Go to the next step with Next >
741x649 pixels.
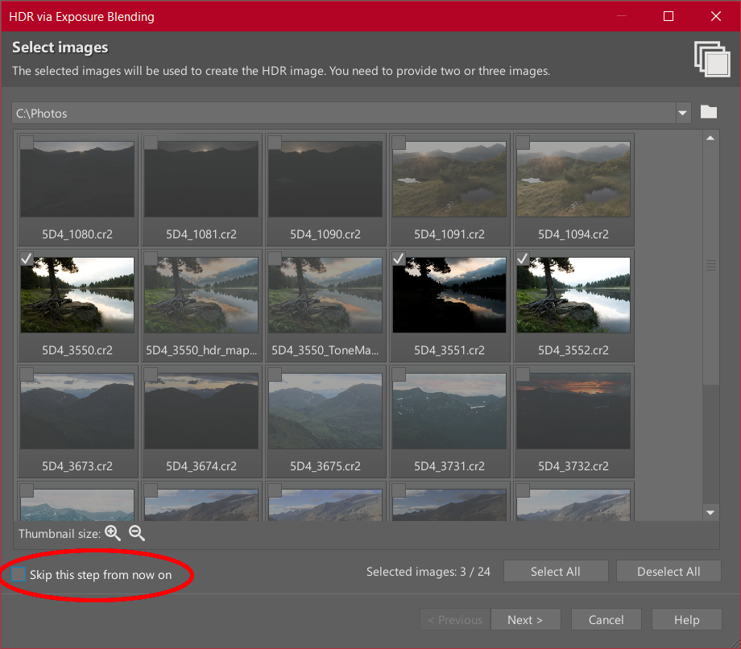(524, 619)
